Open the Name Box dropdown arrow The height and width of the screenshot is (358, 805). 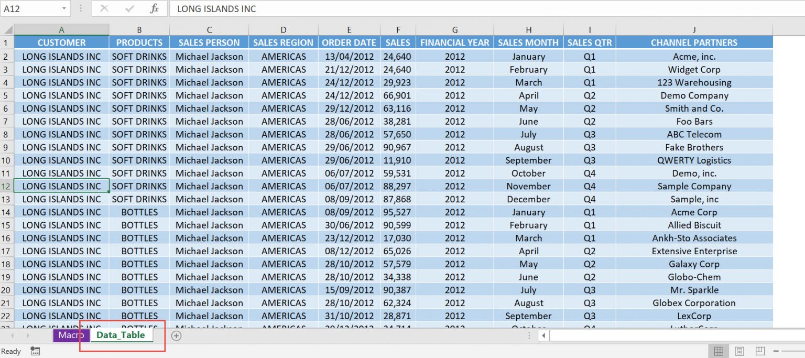(x=64, y=9)
